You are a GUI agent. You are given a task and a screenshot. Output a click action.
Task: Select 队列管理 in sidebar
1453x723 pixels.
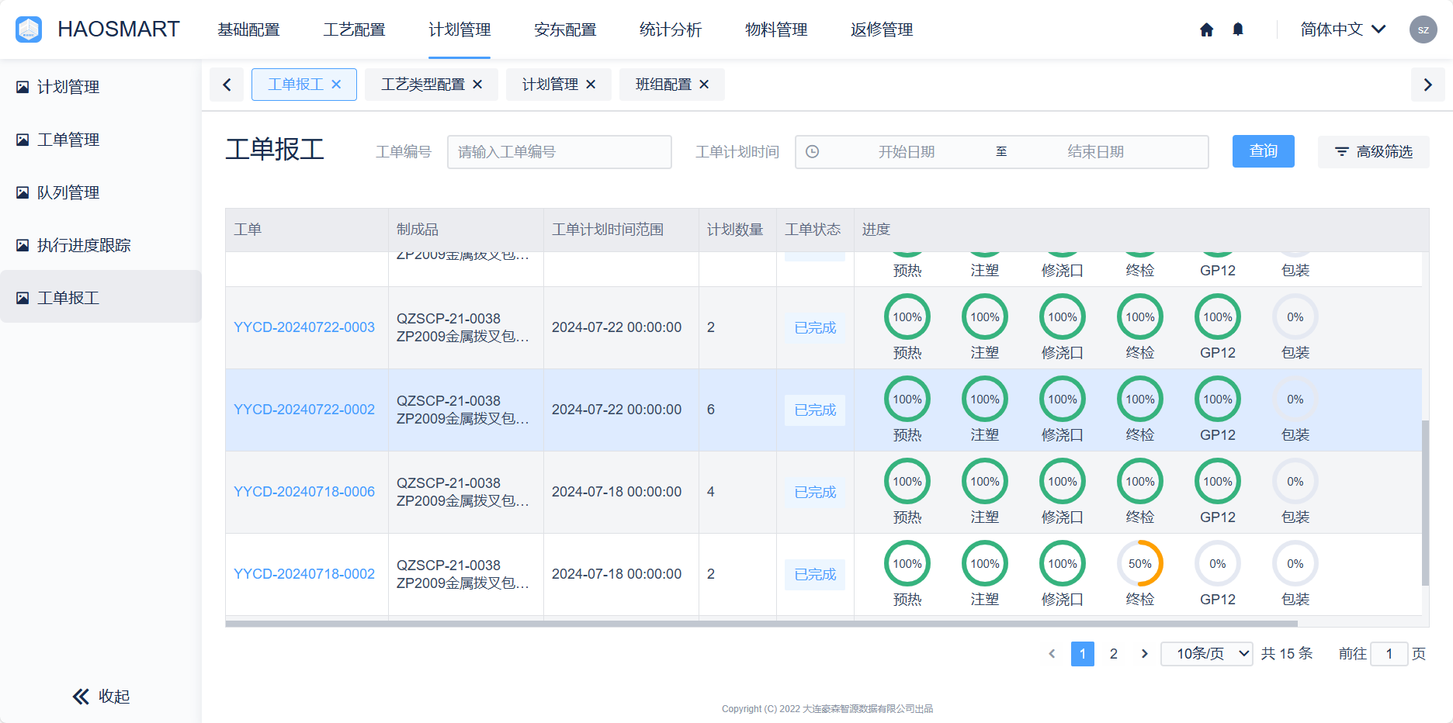(101, 192)
